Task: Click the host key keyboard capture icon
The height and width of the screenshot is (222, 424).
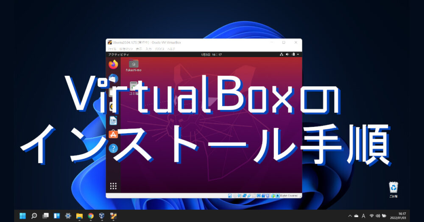Action: [278, 195]
